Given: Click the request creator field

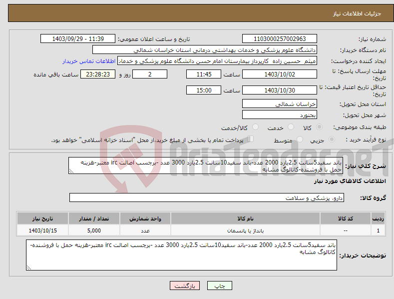Looking at the screenshot, I should (217, 61).
